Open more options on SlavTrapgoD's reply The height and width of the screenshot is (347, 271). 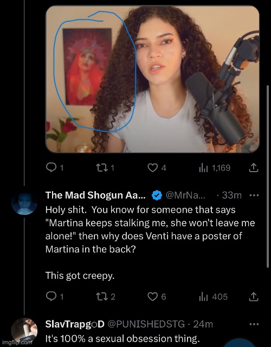254,324
